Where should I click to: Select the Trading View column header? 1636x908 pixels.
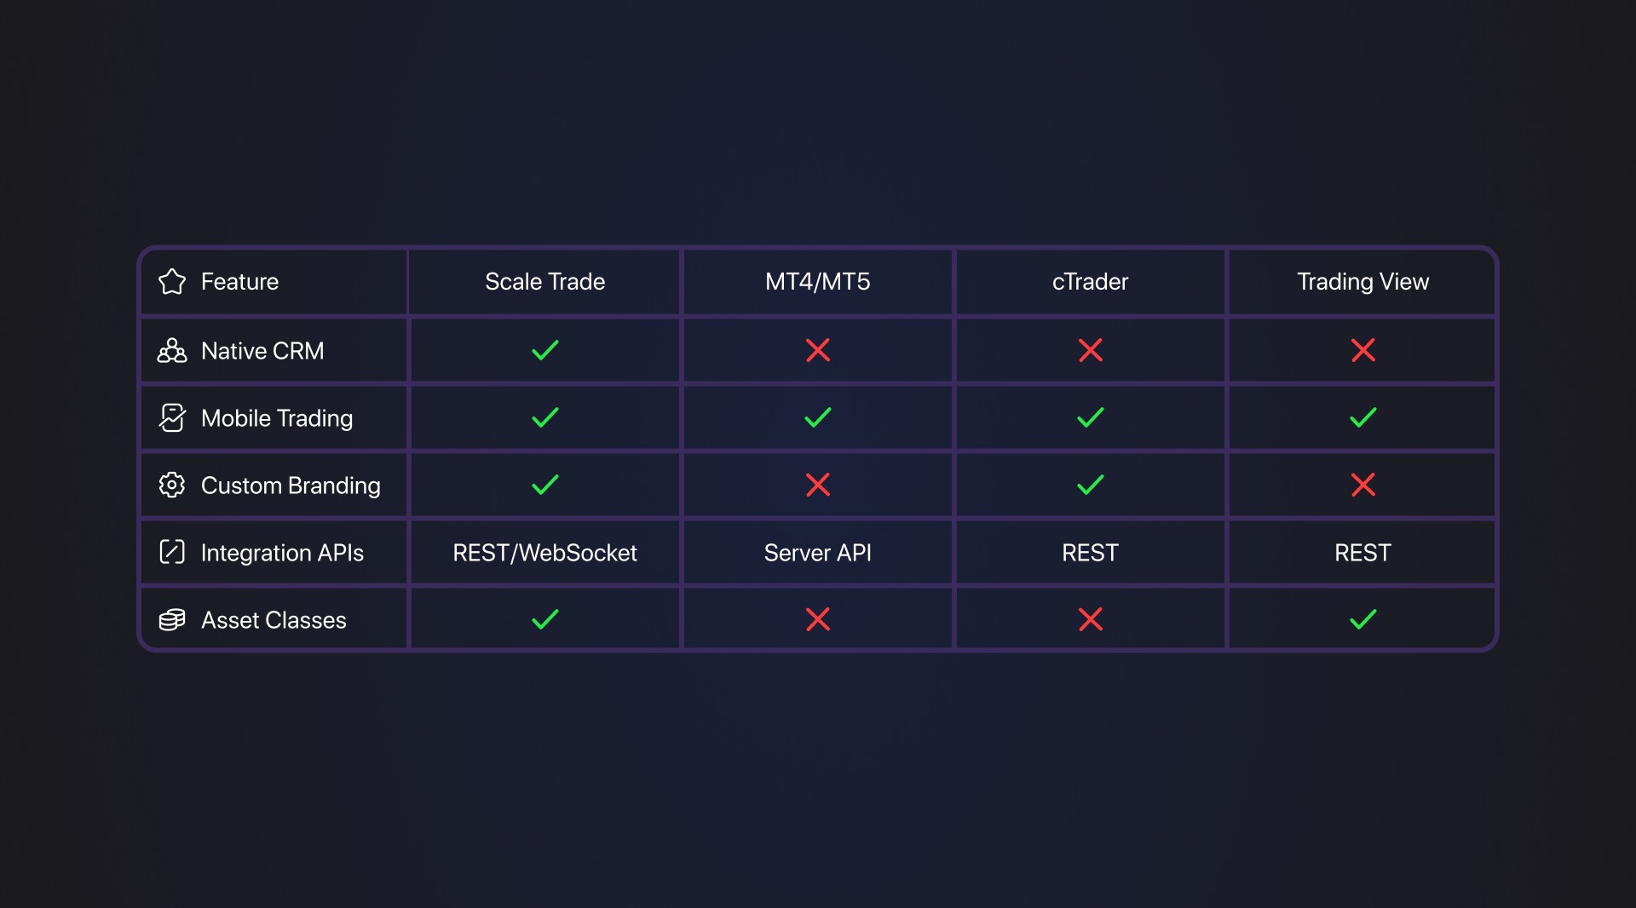(x=1363, y=282)
